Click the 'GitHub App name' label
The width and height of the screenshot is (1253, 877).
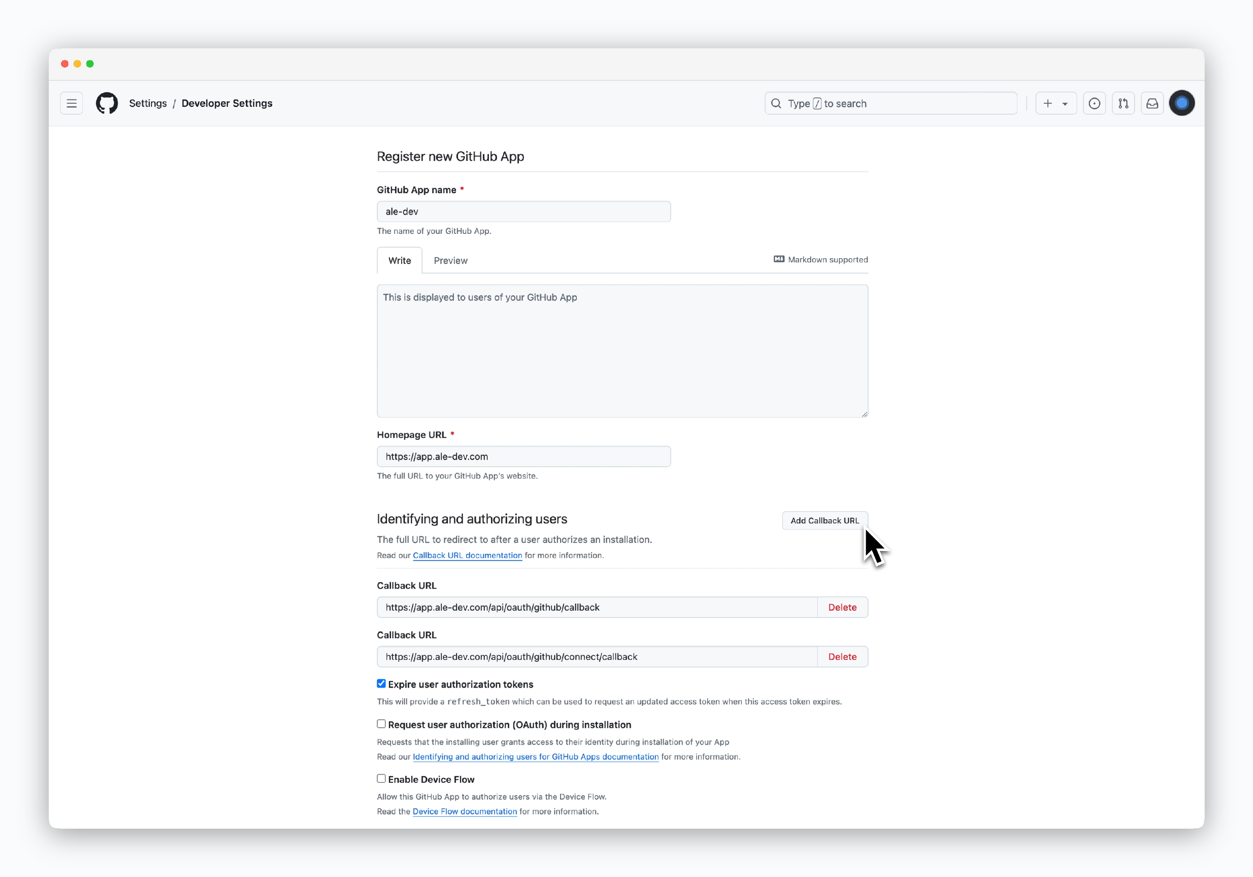(417, 190)
